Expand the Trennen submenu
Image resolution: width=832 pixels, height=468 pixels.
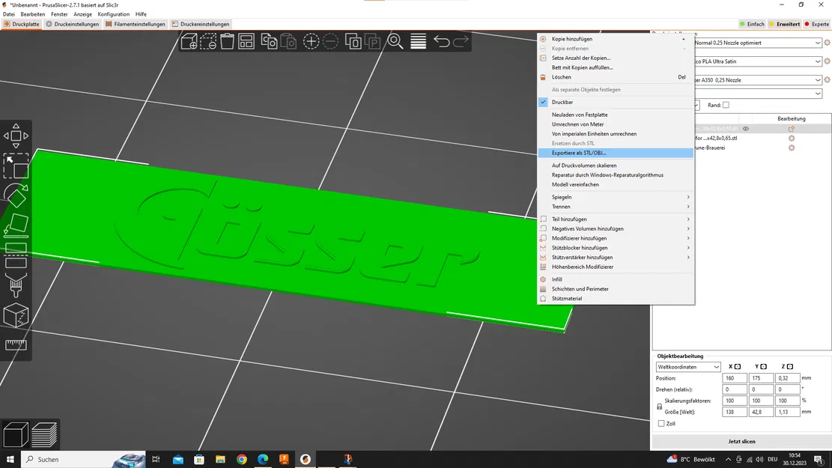616,207
